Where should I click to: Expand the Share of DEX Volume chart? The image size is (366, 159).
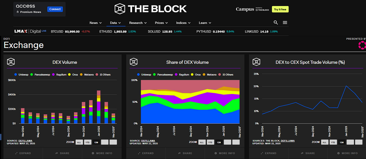pyautogui.click(x=146, y=153)
